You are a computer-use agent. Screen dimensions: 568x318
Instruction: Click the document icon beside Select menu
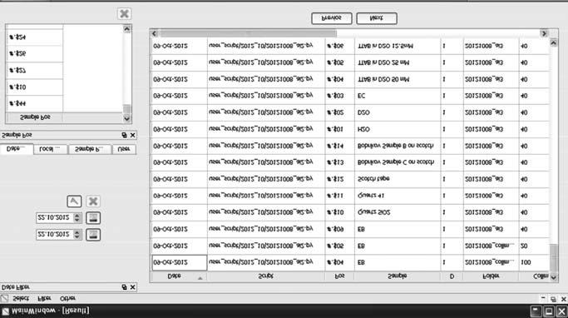[x=4, y=298]
